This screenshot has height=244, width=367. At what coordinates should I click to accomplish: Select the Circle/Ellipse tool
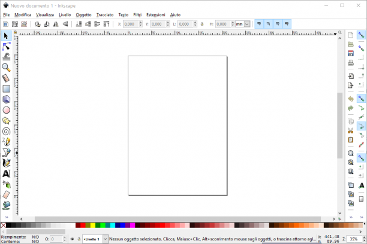click(x=6, y=110)
